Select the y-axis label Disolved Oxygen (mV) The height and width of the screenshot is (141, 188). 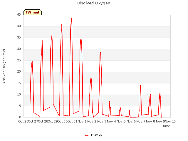coord(4,67)
